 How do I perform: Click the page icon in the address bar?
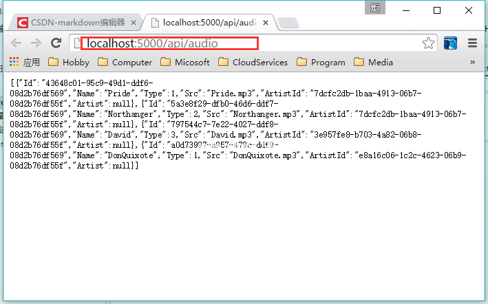pyautogui.click(x=77, y=43)
